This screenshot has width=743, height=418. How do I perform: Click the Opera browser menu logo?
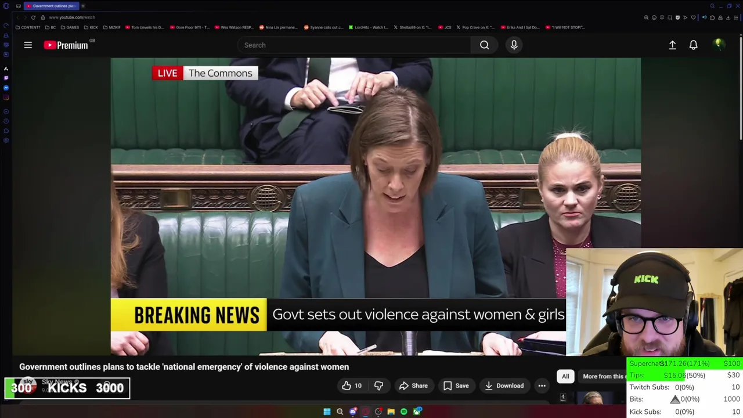pyautogui.click(x=6, y=6)
